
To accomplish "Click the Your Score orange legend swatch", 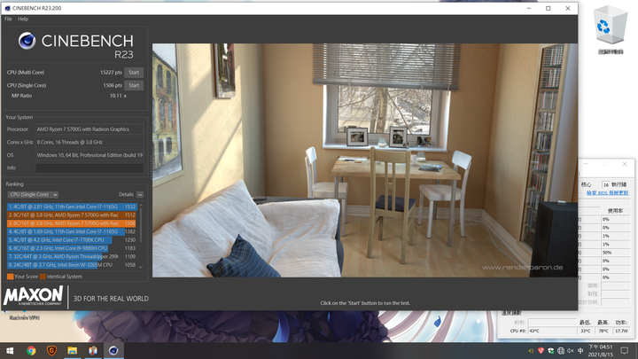I will pos(10,277).
